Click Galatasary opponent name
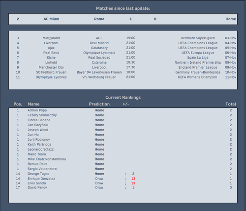 [99, 48]
